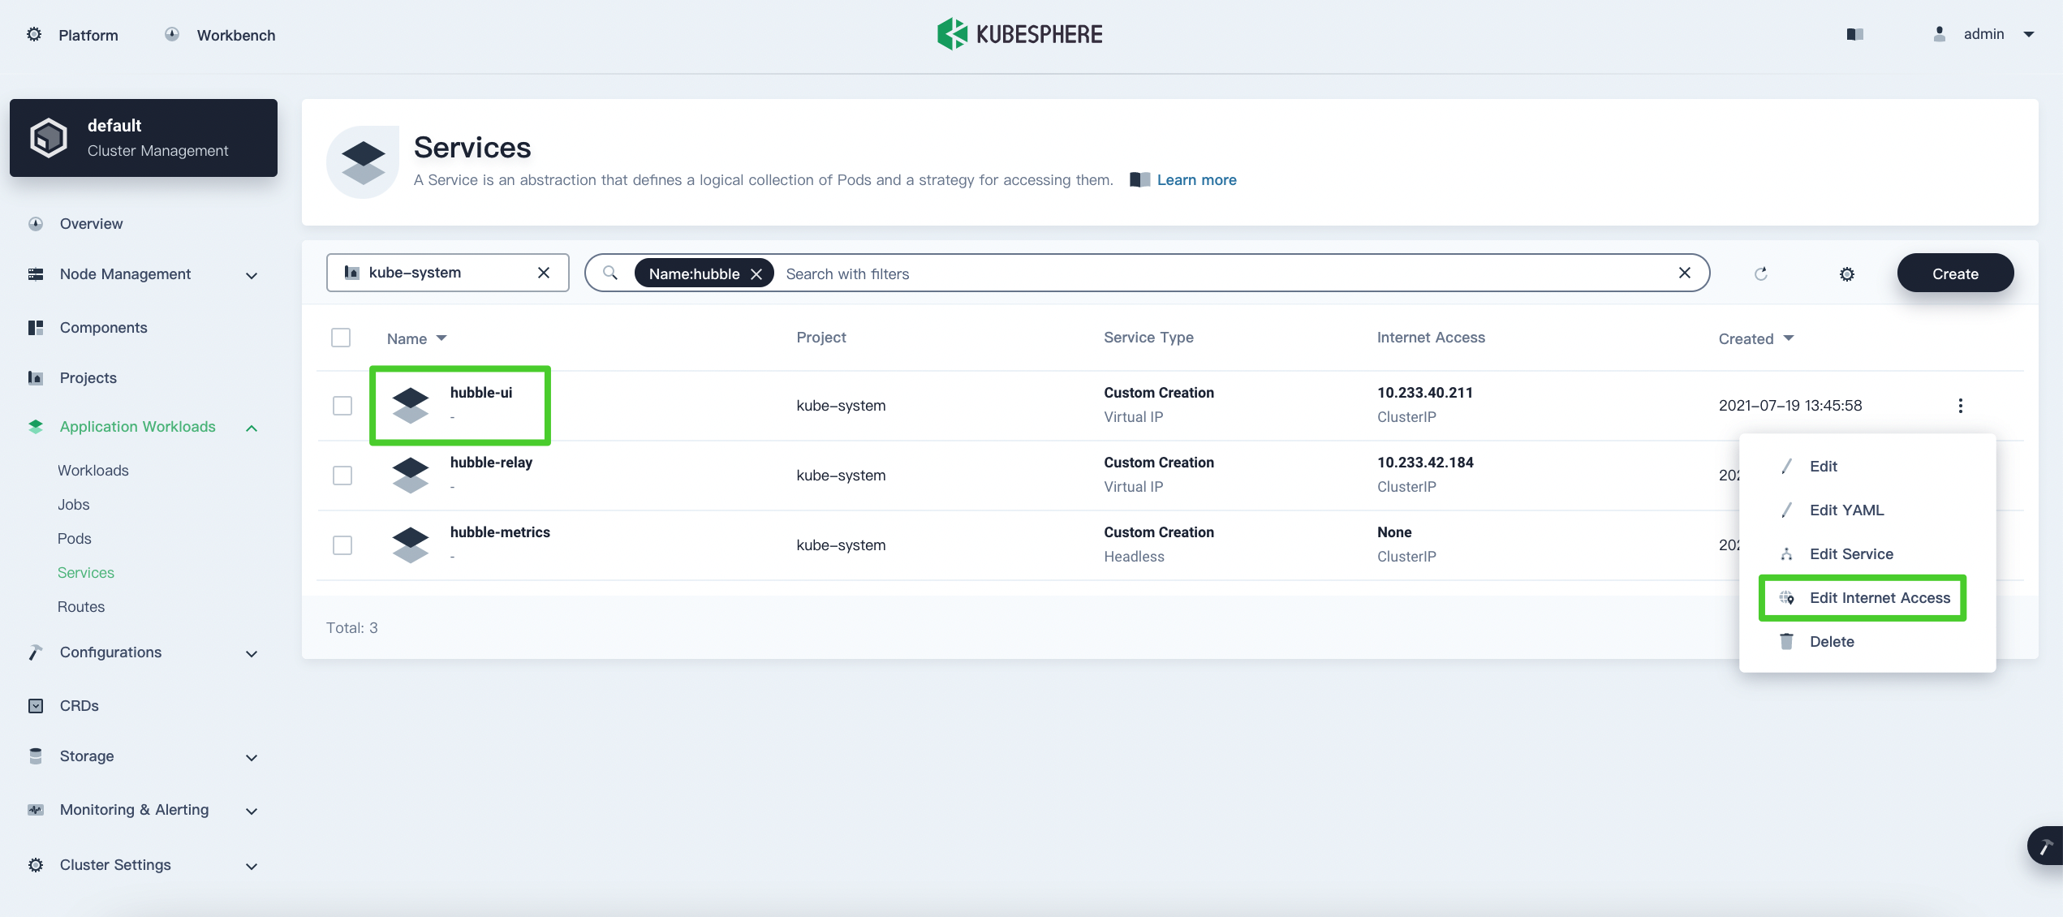Toggle the select-all checkbox in header
2063x917 pixels.
point(341,337)
